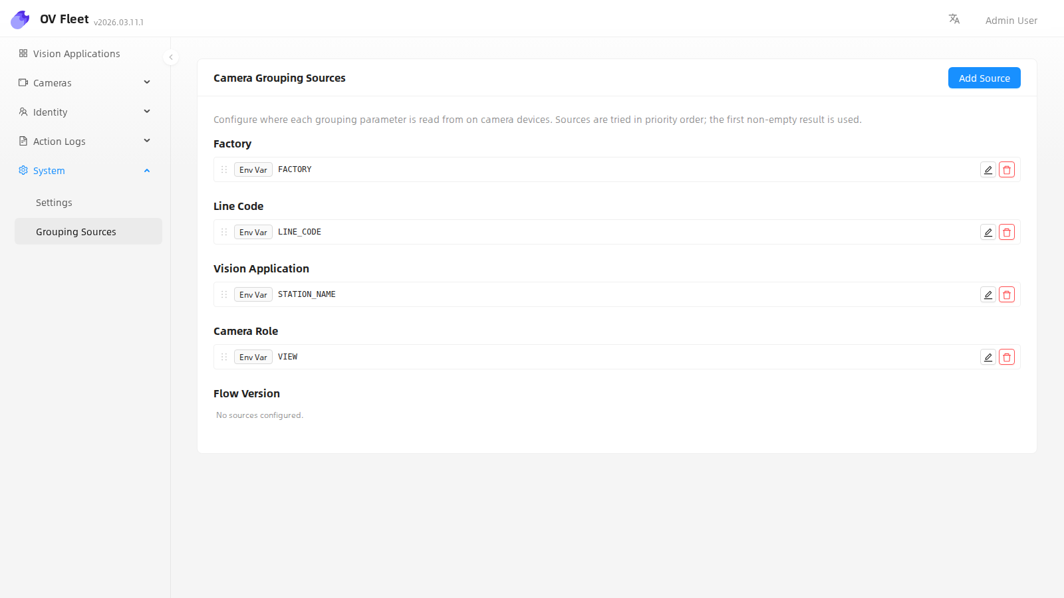Click the Vision Applications grid icon
Screen dimensions: 1064x598
(23, 53)
